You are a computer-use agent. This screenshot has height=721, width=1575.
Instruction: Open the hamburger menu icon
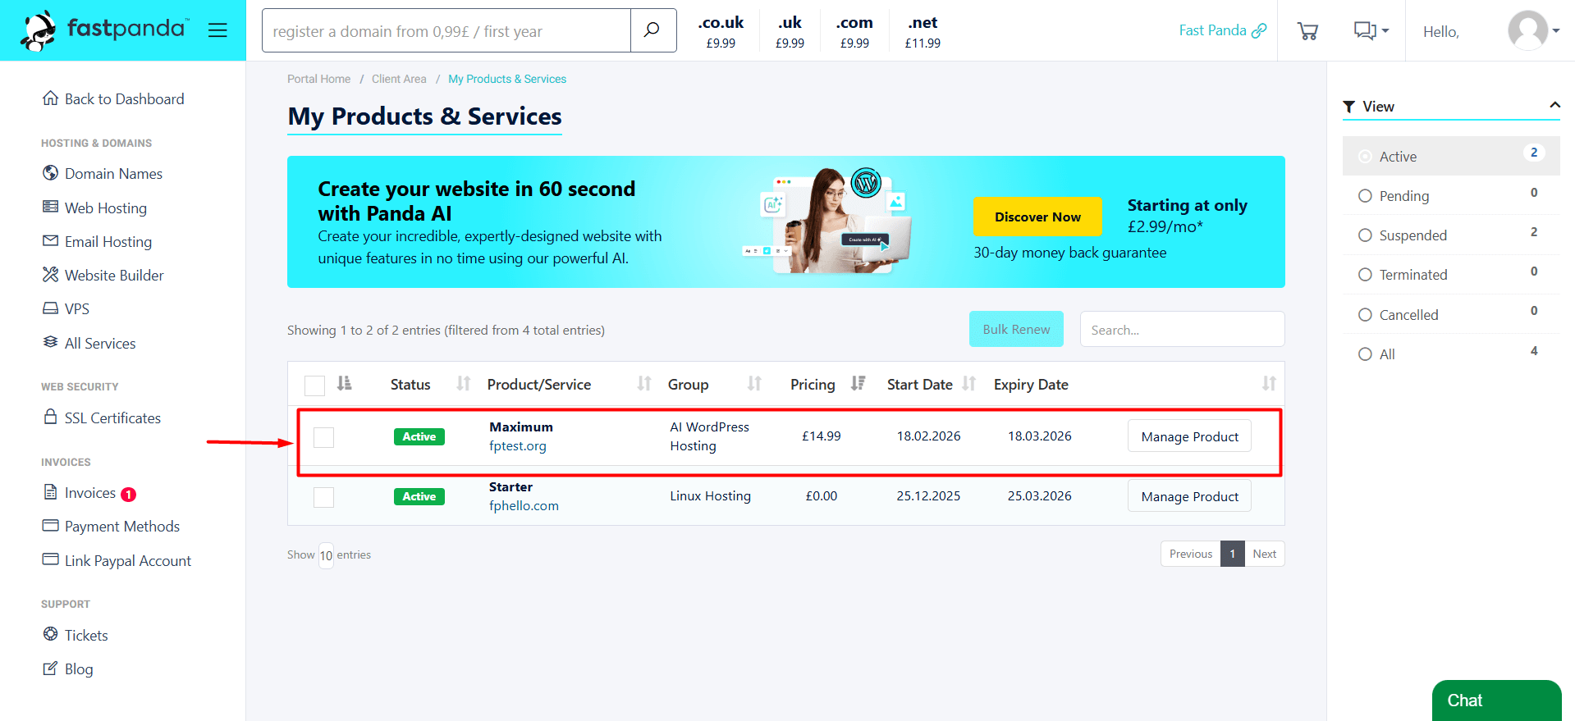pos(217,30)
